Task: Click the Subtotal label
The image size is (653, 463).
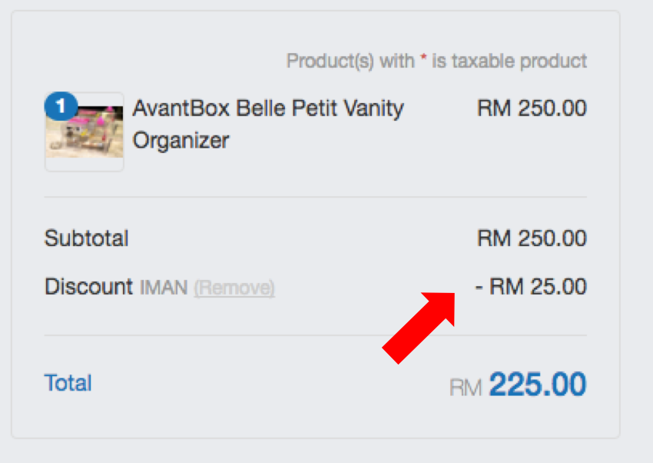Action: coord(86,238)
